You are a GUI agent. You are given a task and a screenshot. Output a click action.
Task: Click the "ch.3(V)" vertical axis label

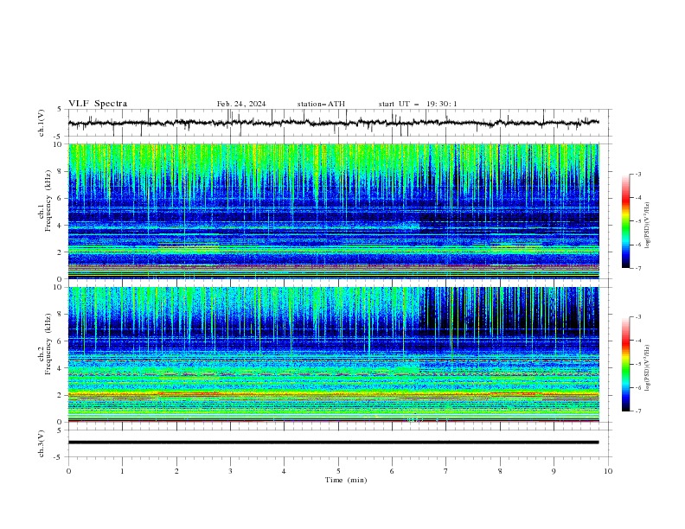click(x=42, y=443)
